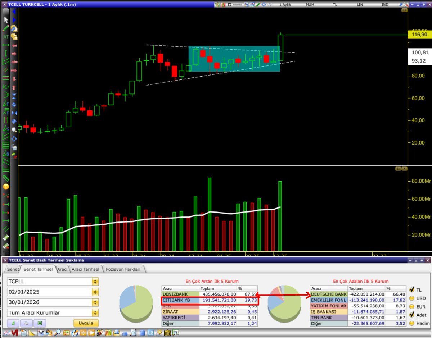Expand the Tüm Aracı Kurumlar dropdown

(x=95, y=313)
